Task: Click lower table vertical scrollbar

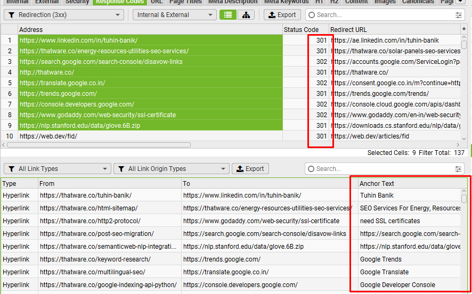Action: click(464, 199)
